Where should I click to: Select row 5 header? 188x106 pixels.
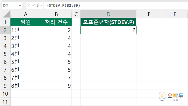pos(5,54)
